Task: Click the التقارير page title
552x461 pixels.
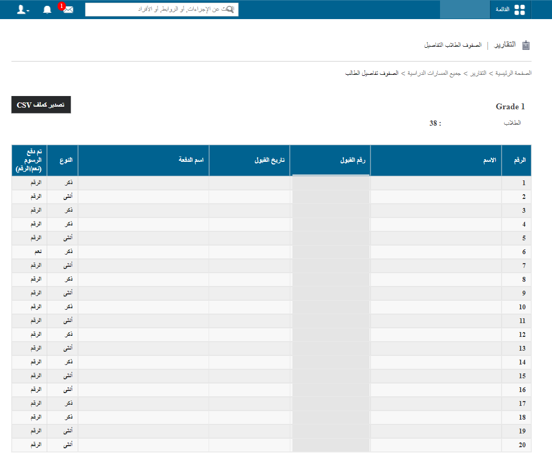Action: click(x=505, y=45)
